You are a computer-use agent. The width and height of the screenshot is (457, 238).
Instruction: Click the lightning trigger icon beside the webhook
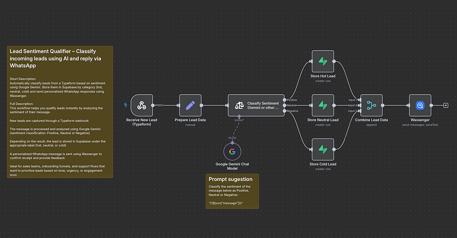(126, 105)
